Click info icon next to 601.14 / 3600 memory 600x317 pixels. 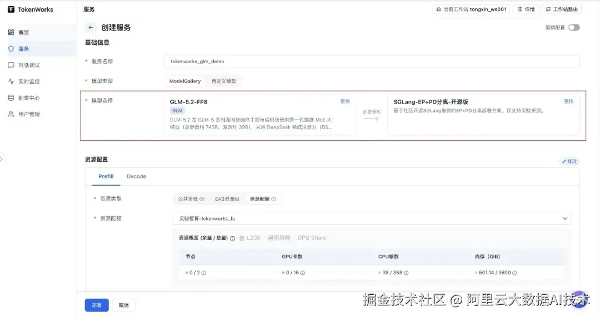point(514,273)
